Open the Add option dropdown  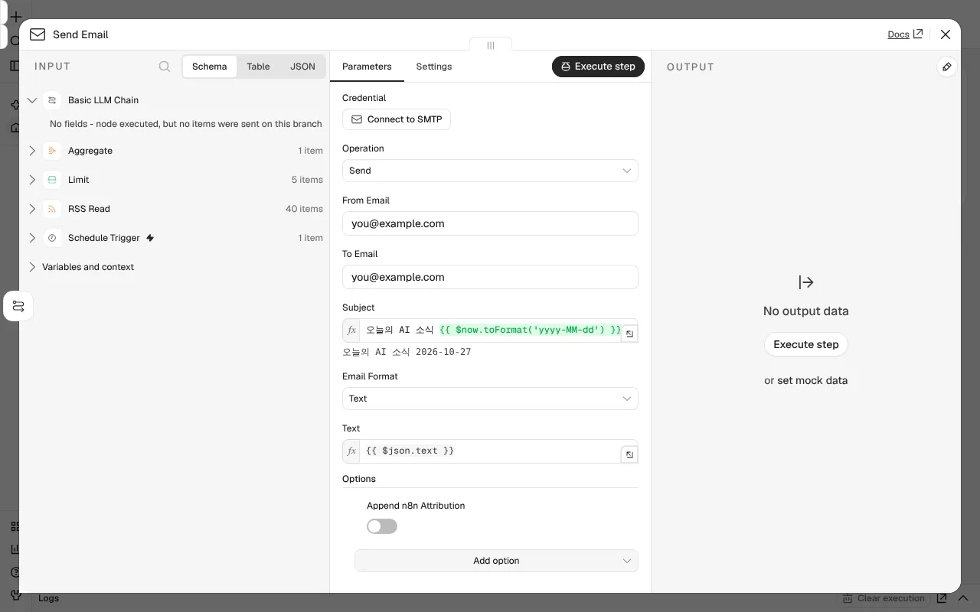[496, 561]
